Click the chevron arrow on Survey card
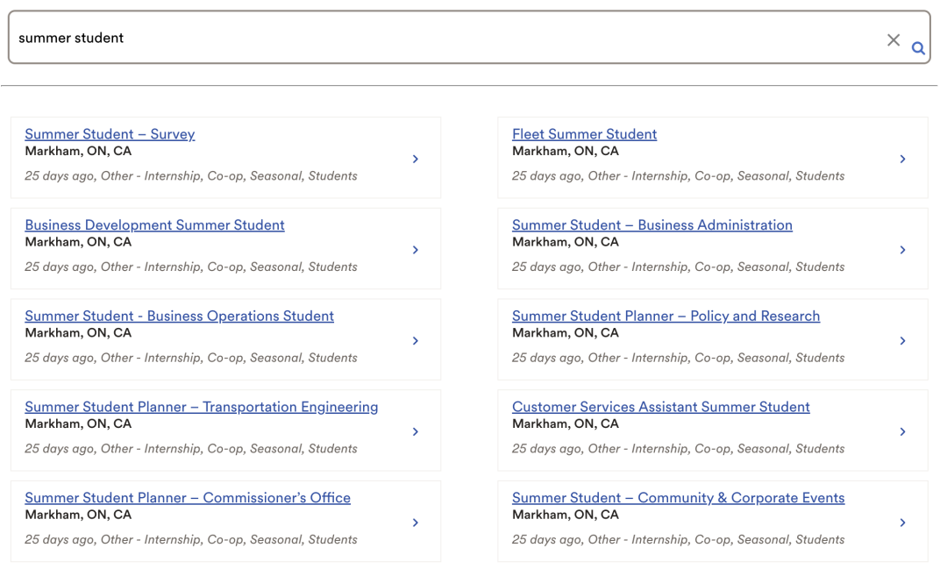The width and height of the screenshot is (947, 569). pyautogui.click(x=416, y=159)
